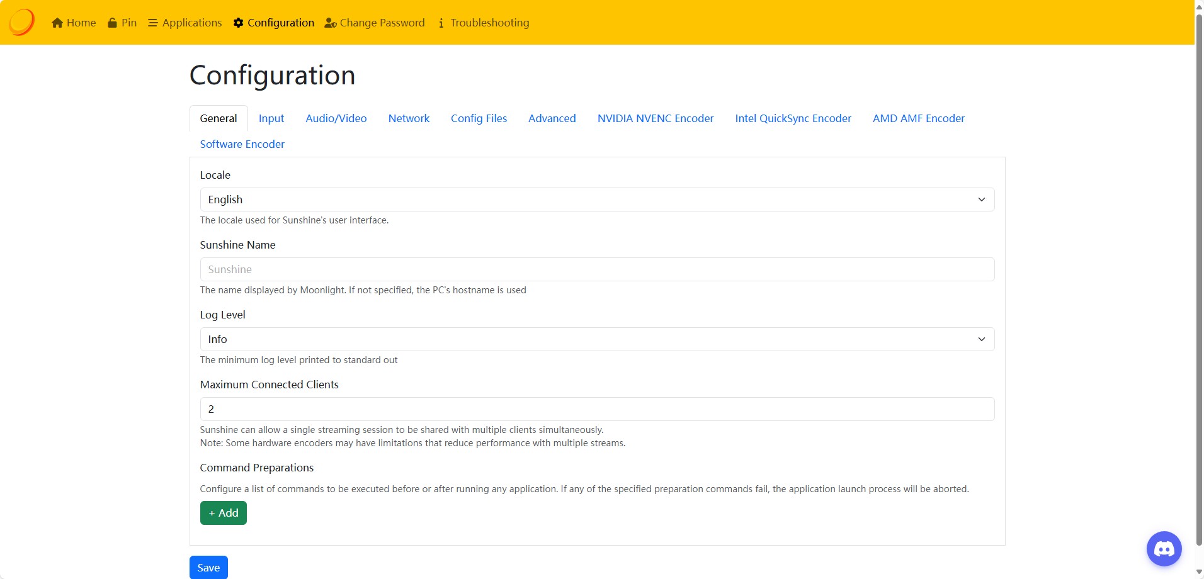Image resolution: width=1204 pixels, height=579 pixels.
Task: Open the Troubleshooting page
Action: pos(483,23)
